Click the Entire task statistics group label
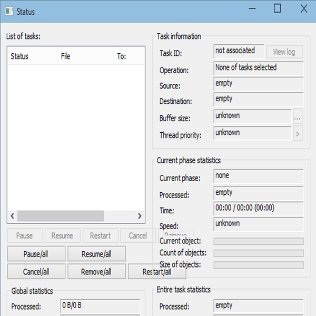This screenshot has width=316, height=316. tap(184, 290)
